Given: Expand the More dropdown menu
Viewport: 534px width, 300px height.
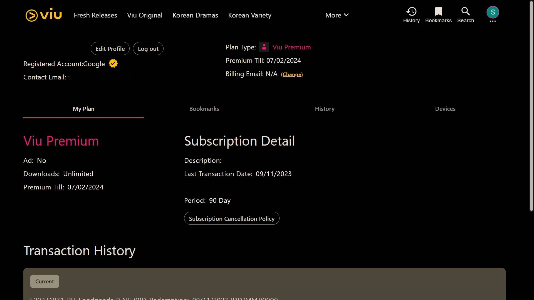Looking at the screenshot, I should pos(337,15).
